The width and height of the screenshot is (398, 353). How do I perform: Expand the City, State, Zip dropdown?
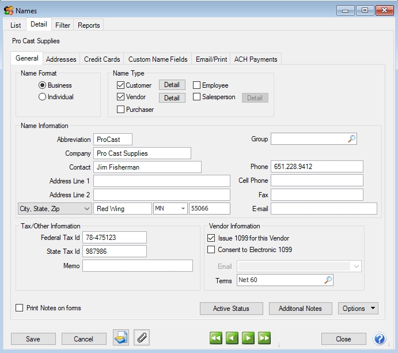(86, 209)
